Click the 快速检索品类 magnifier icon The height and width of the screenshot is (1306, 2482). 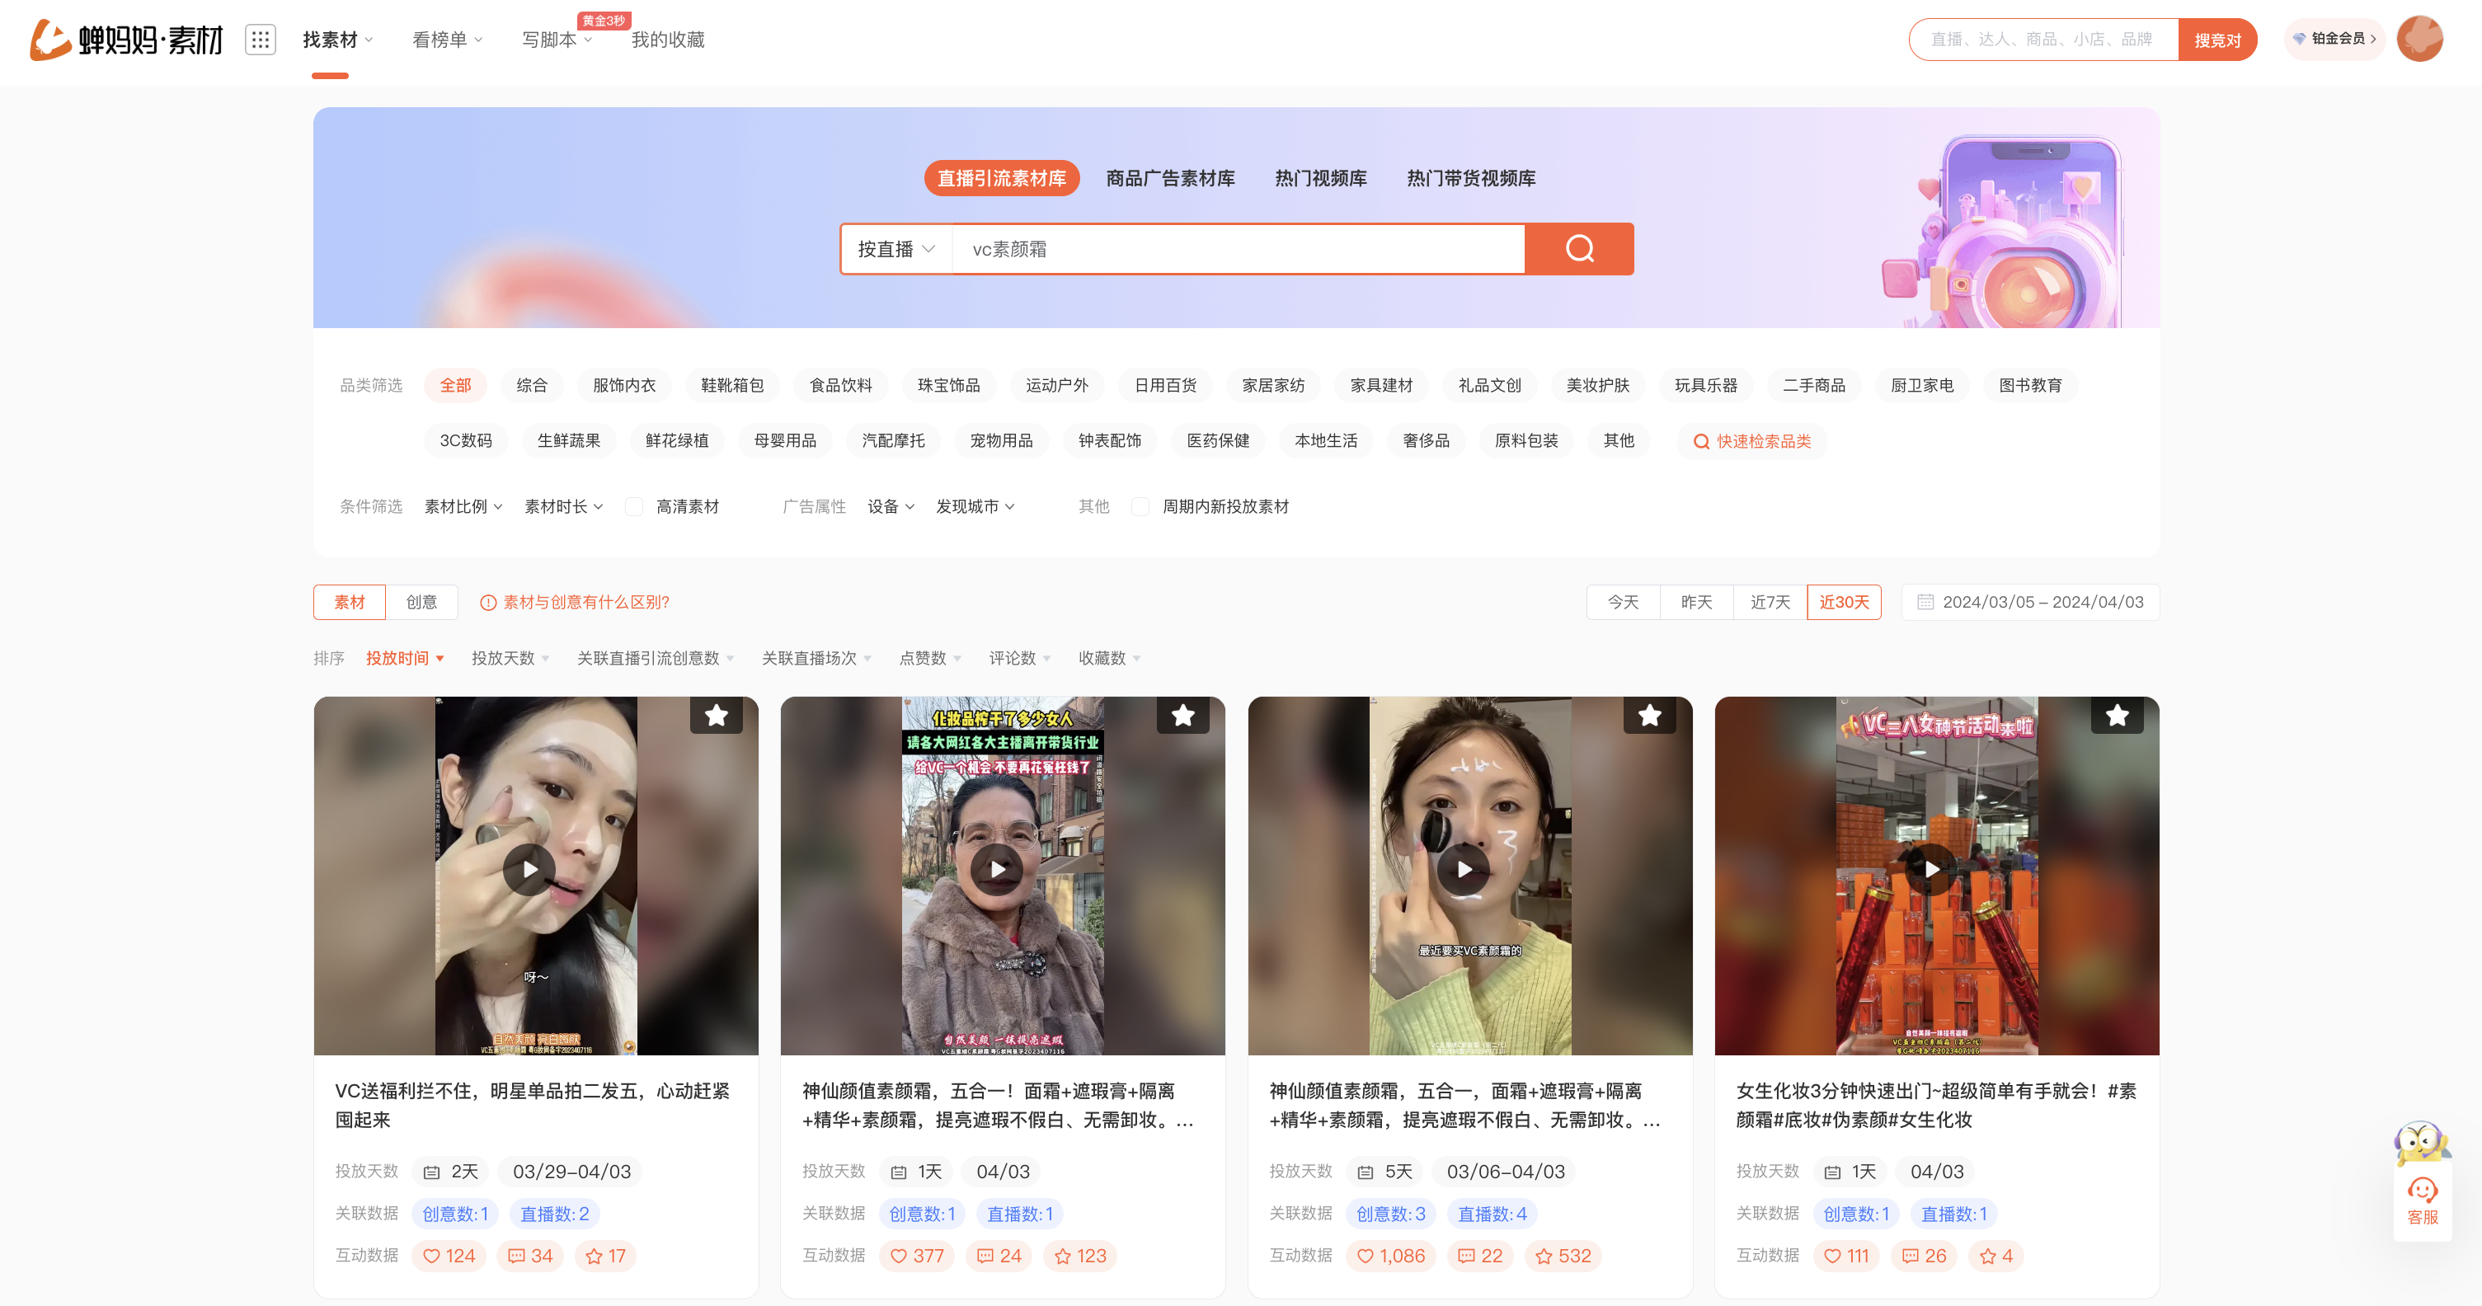[1702, 441]
